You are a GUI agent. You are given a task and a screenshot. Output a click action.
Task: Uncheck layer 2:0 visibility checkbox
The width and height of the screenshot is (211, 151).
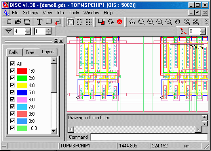12,78
